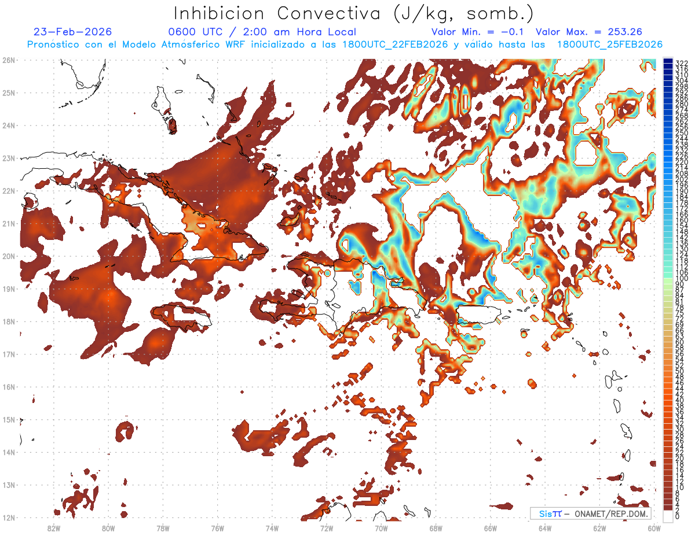The width and height of the screenshot is (695, 536).
Task: Click the "64W" longitude label
Action: point(545,528)
